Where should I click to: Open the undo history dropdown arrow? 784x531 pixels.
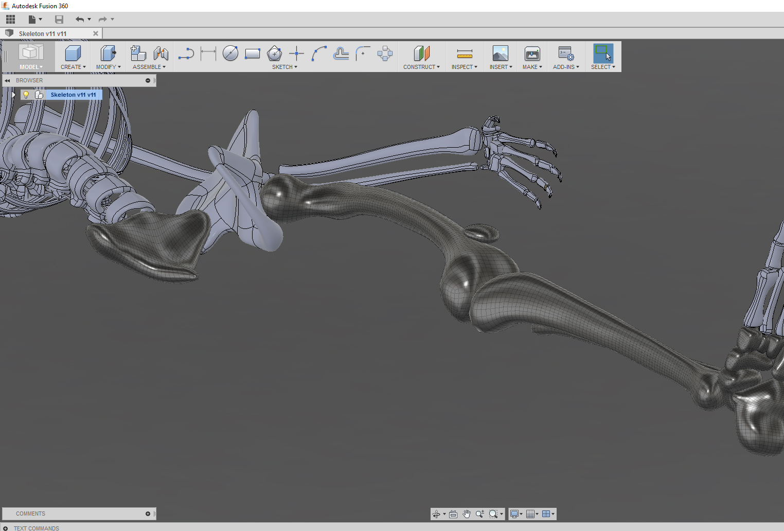pos(90,20)
